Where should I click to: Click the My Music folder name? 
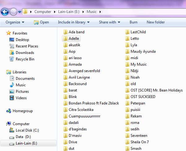click(139, 64)
